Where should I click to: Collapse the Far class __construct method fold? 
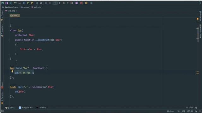(x=9, y=40)
